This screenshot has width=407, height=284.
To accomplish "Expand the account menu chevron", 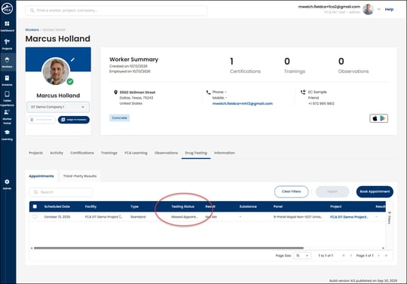I will (378, 9).
